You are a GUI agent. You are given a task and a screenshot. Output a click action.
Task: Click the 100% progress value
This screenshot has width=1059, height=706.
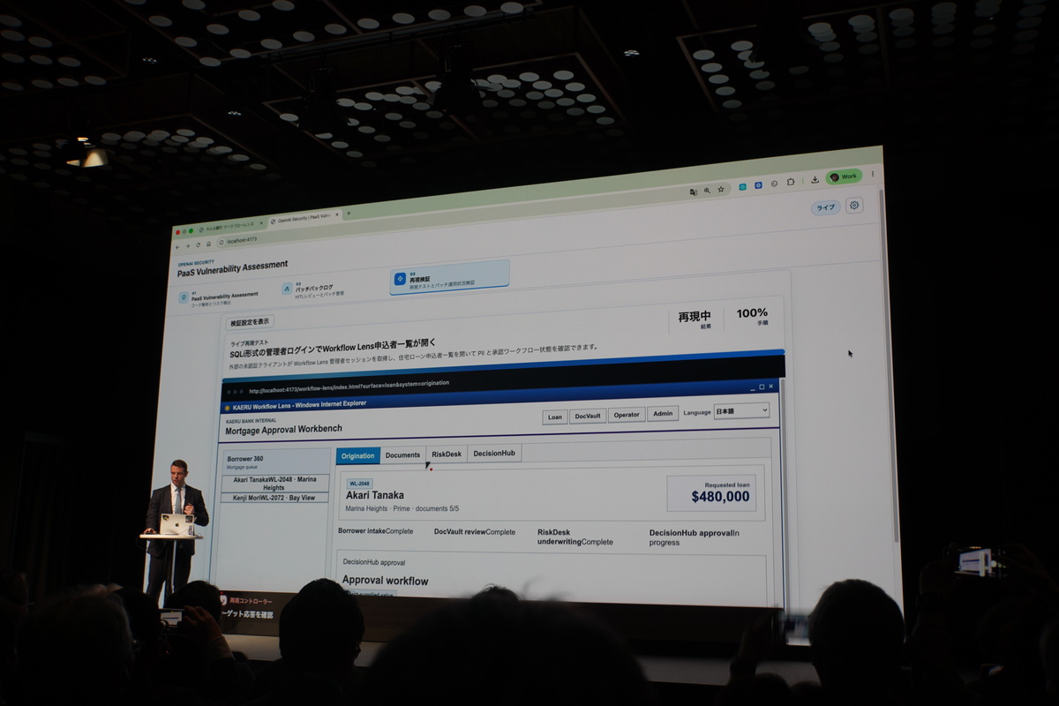point(752,312)
